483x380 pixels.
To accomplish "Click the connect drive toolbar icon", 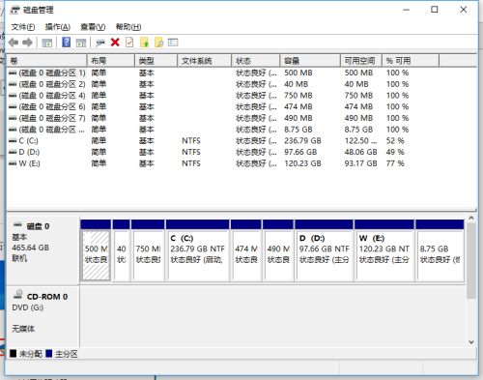I will tap(100, 43).
